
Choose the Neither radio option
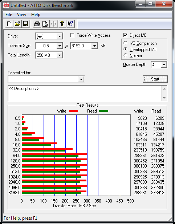point(126,55)
